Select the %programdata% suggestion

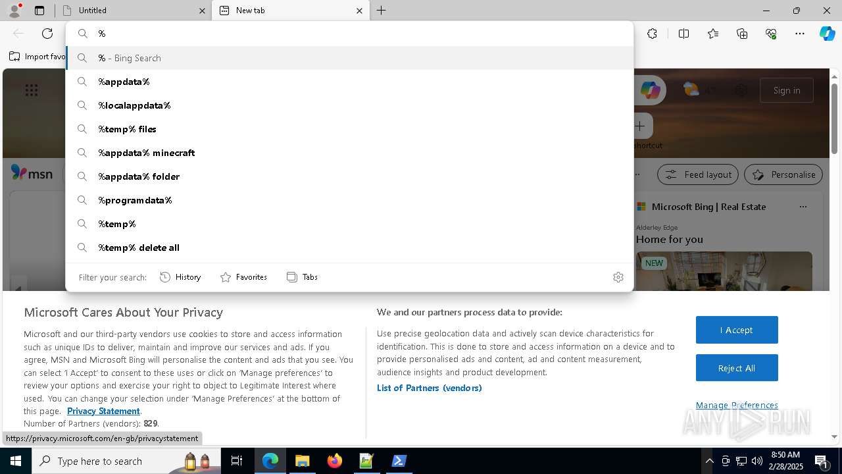click(x=350, y=200)
